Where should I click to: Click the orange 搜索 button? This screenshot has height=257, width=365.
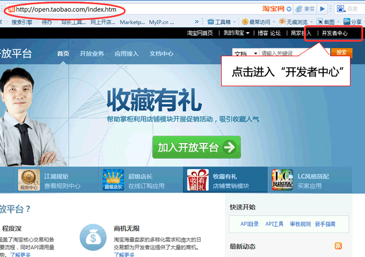click(341, 52)
